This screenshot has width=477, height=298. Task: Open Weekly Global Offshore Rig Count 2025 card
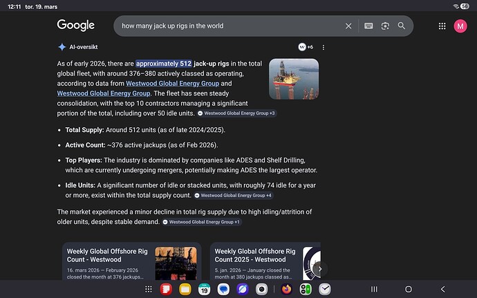[x=265, y=261]
